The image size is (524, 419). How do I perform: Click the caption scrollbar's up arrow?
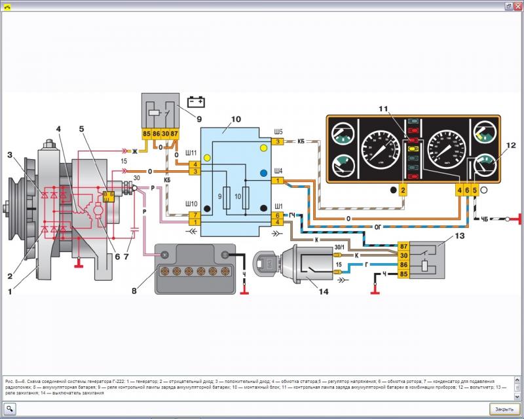click(x=517, y=380)
